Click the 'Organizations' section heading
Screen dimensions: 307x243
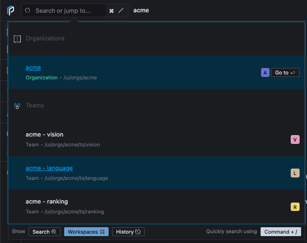45,38
